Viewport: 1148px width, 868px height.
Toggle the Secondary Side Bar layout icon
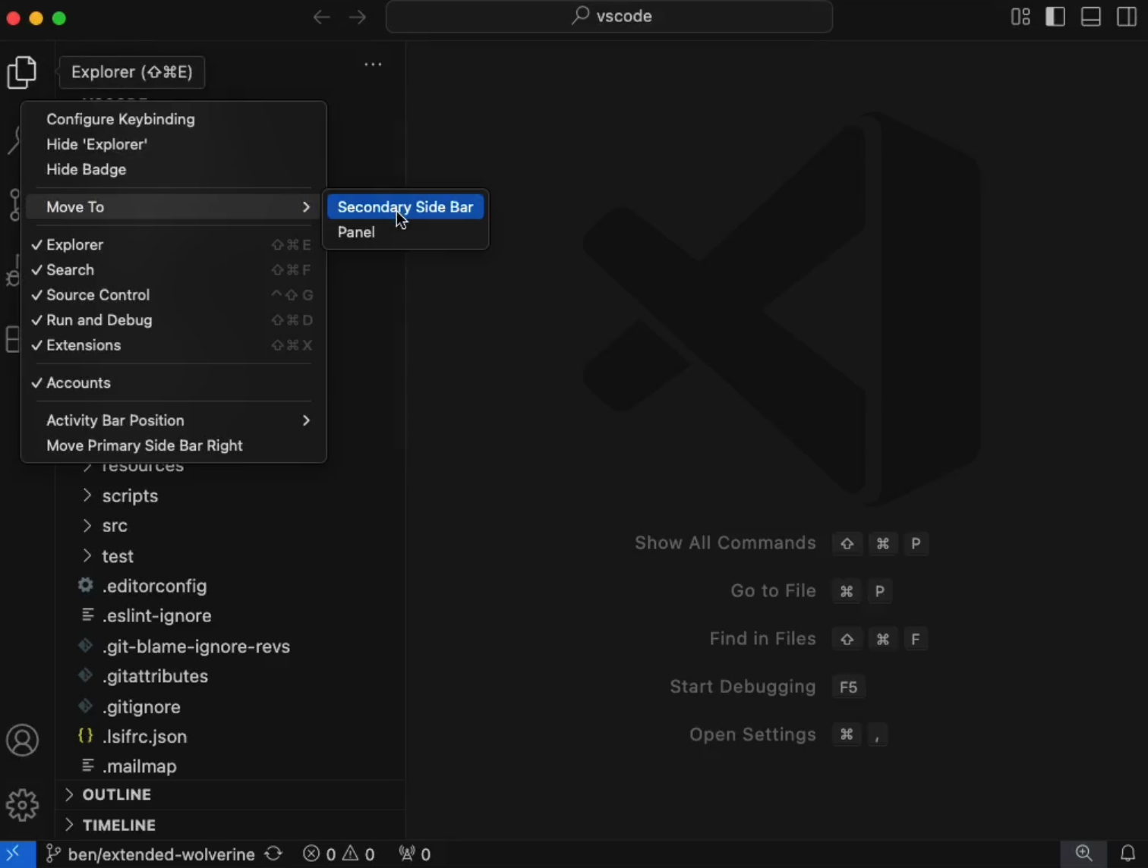[x=1127, y=17]
